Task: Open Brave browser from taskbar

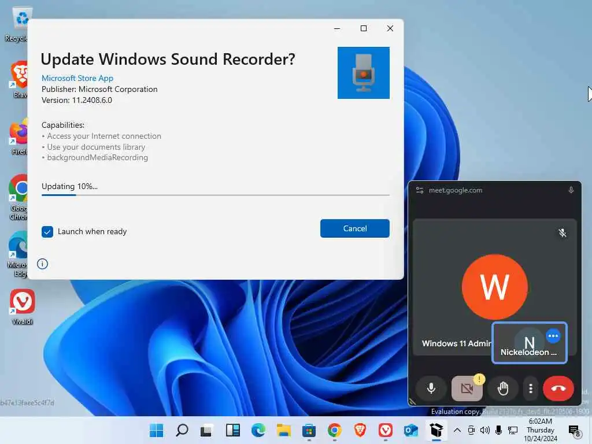Action: 360,430
